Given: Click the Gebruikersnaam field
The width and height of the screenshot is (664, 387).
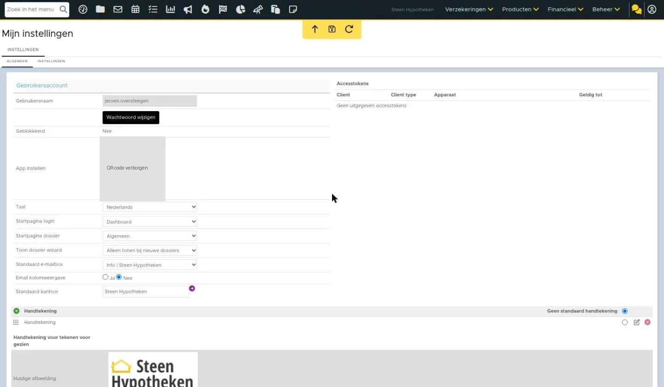Looking at the screenshot, I should [150, 101].
